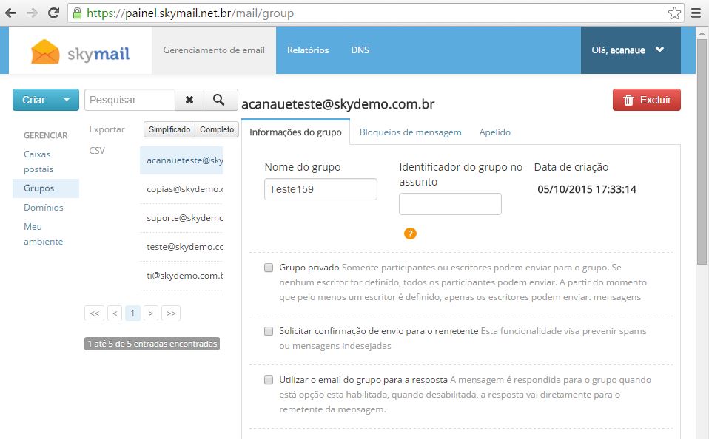Click the magnifying glass search button
The image size is (709, 439).
218,100
